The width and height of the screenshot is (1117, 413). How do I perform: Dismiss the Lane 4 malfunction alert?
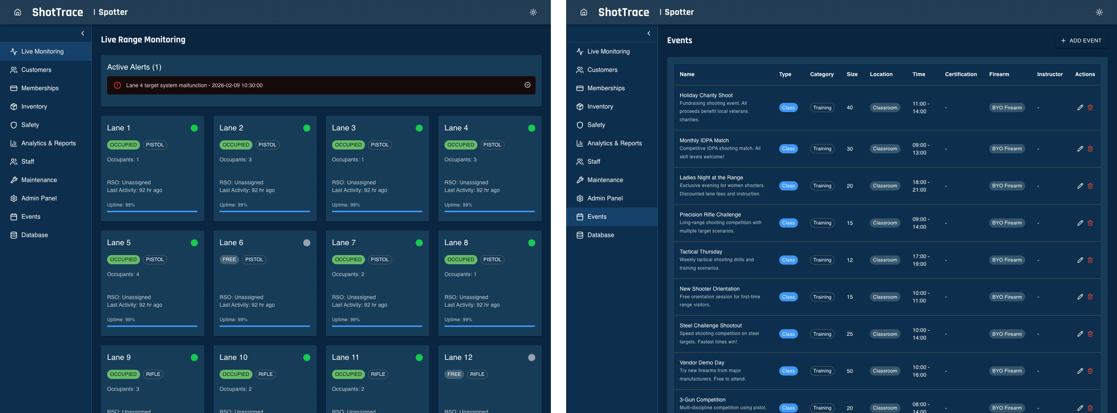click(527, 85)
